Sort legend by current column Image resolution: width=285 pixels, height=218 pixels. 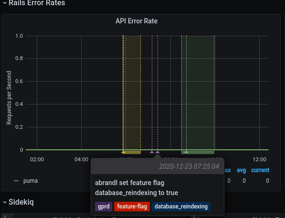[260, 170]
